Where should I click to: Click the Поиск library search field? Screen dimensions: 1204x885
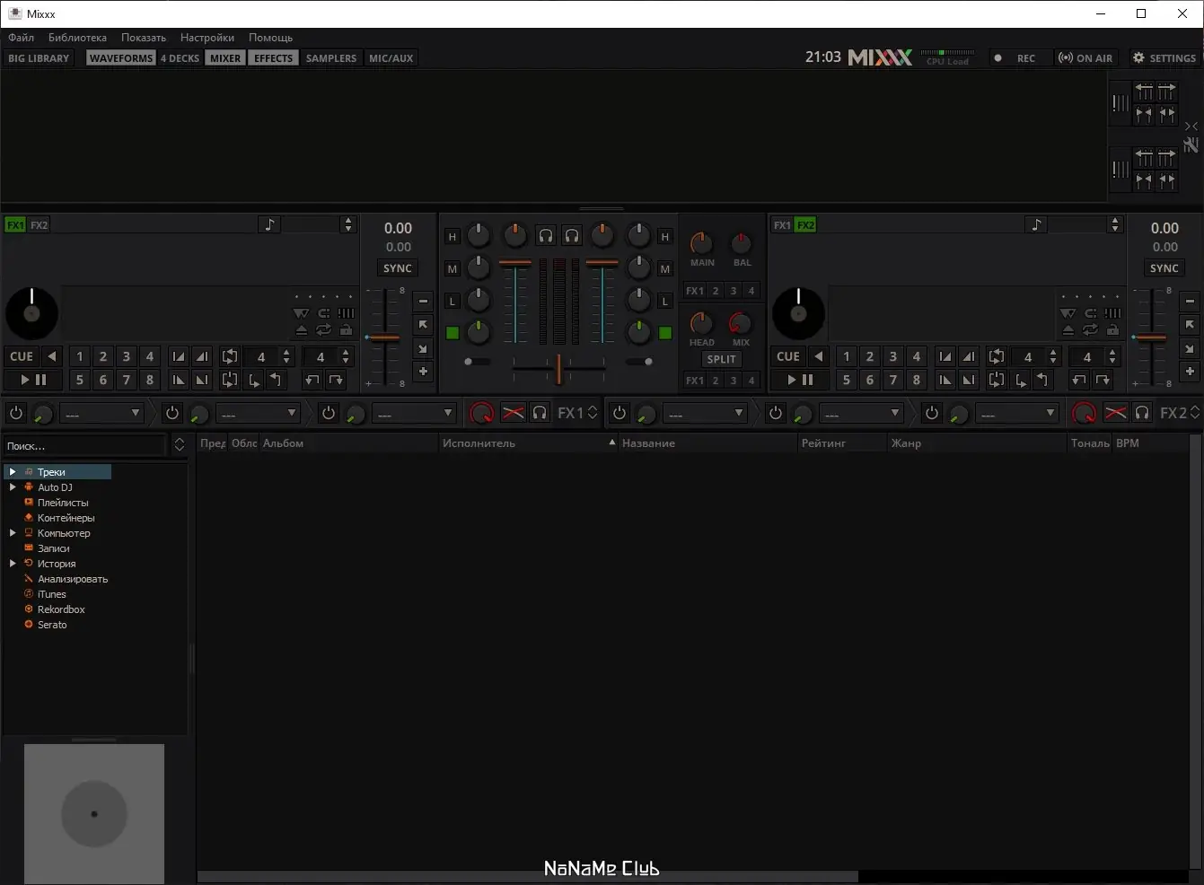pyautogui.click(x=84, y=446)
